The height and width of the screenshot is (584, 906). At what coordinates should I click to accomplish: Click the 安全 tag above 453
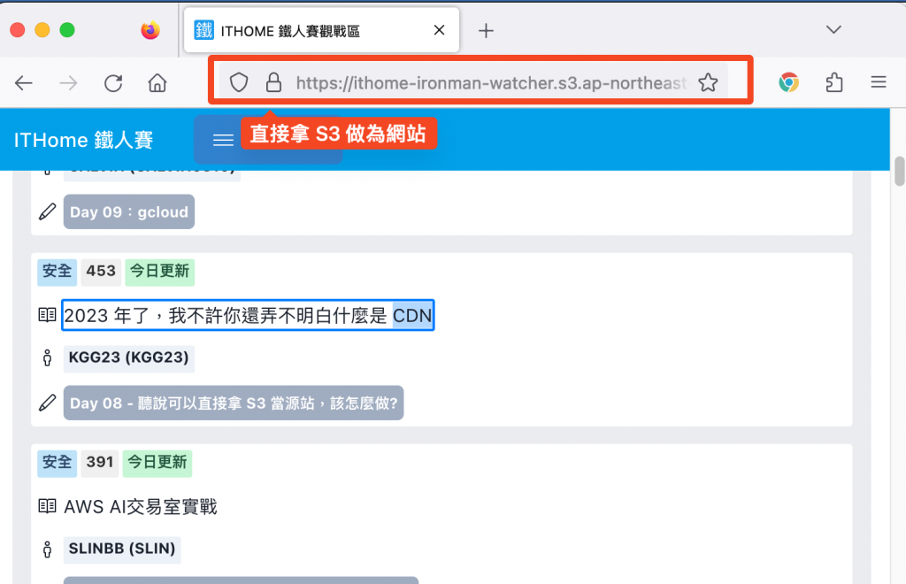(x=58, y=271)
